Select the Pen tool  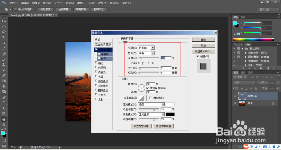4,98
